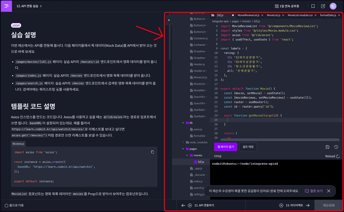Click the 100XP badge
344x212 pixels.
click(16, 25)
